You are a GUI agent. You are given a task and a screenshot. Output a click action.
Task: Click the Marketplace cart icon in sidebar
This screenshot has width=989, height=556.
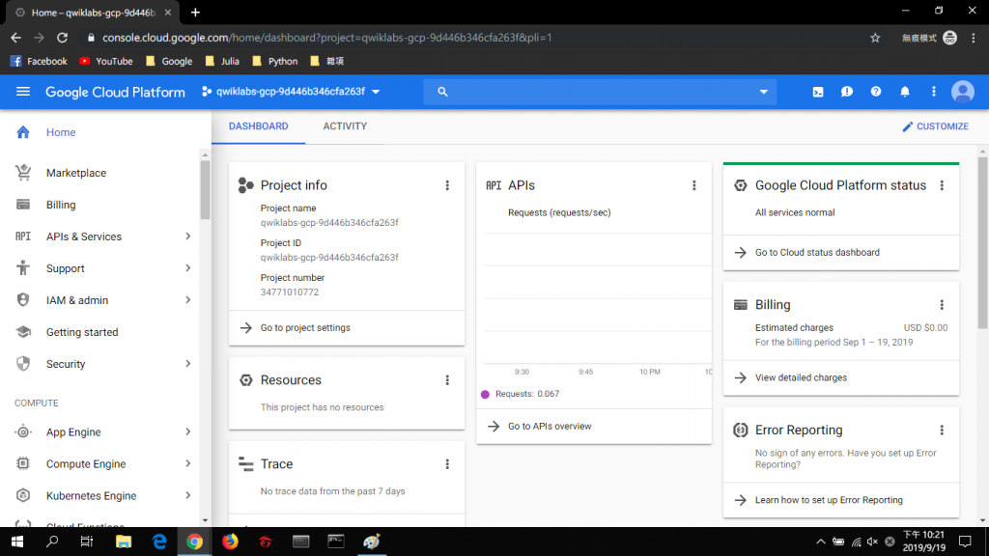click(x=23, y=173)
